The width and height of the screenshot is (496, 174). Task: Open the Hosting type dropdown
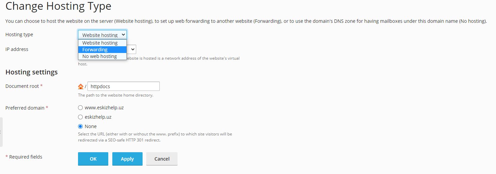coord(102,35)
